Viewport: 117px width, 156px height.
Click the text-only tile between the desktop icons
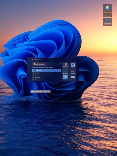(x=108, y=16)
